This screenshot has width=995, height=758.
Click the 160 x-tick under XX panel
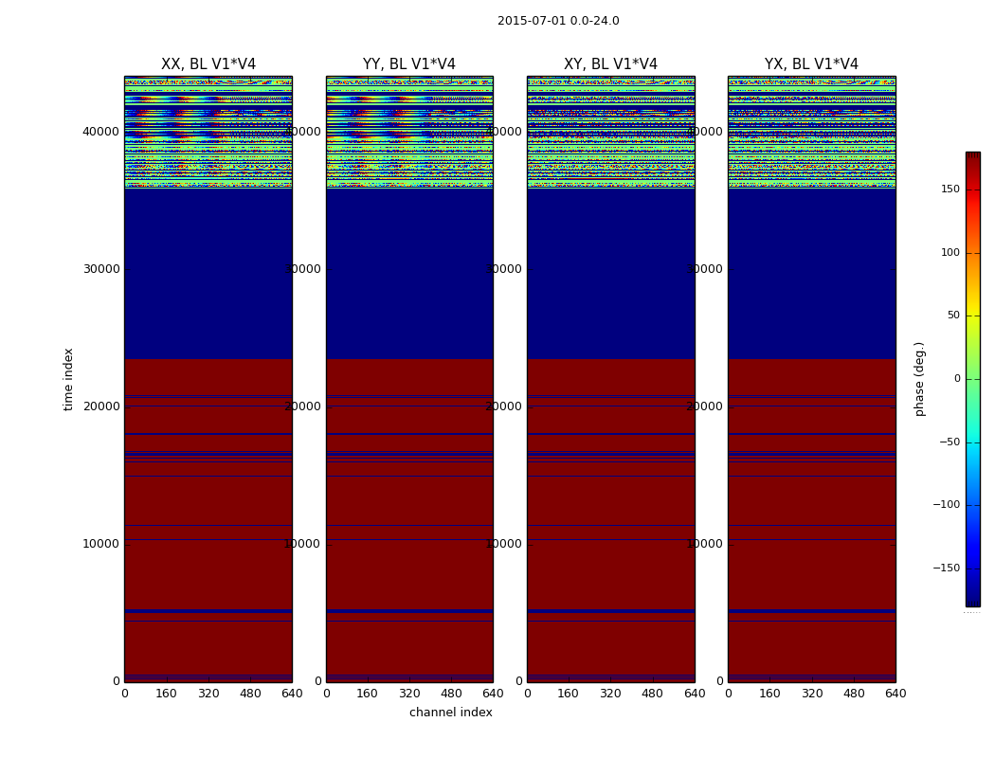pyautogui.click(x=167, y=694)
